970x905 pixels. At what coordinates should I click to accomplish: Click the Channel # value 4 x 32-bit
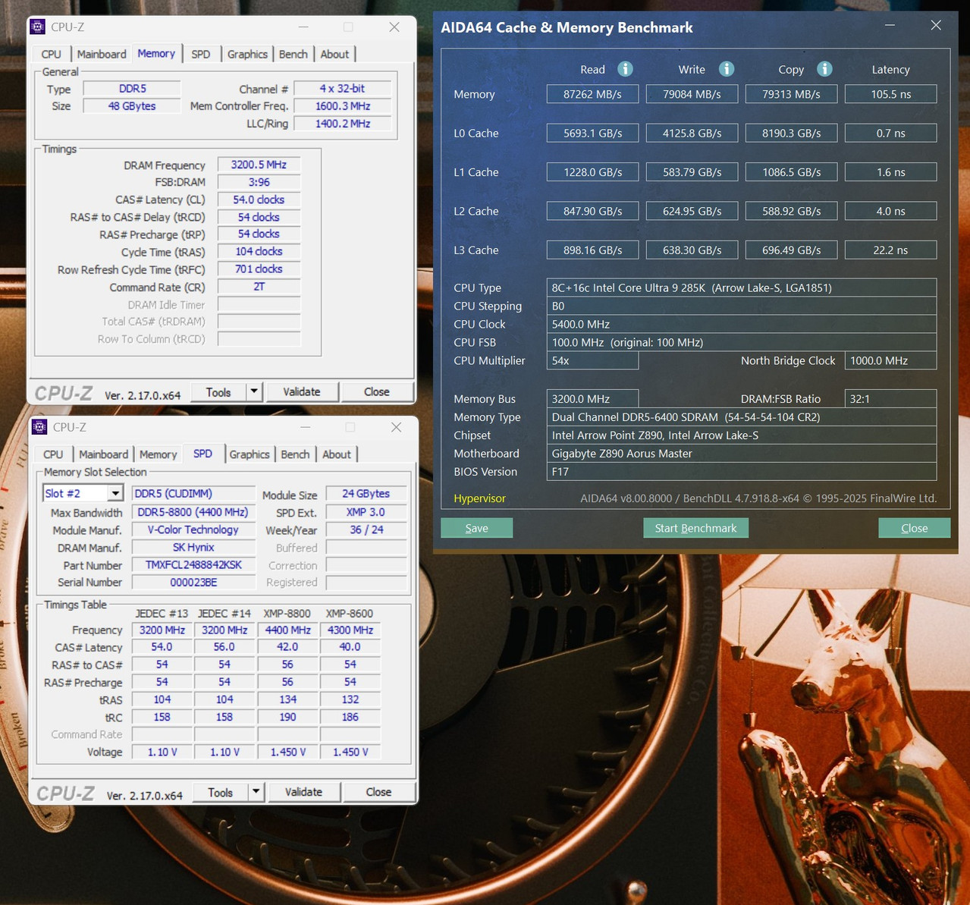coord(343,89)
